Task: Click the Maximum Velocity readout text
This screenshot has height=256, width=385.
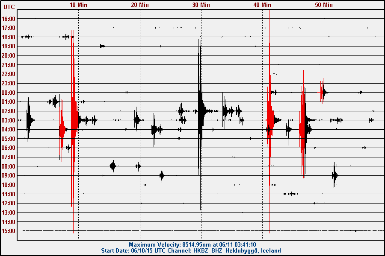Action: tap(192, 244)
